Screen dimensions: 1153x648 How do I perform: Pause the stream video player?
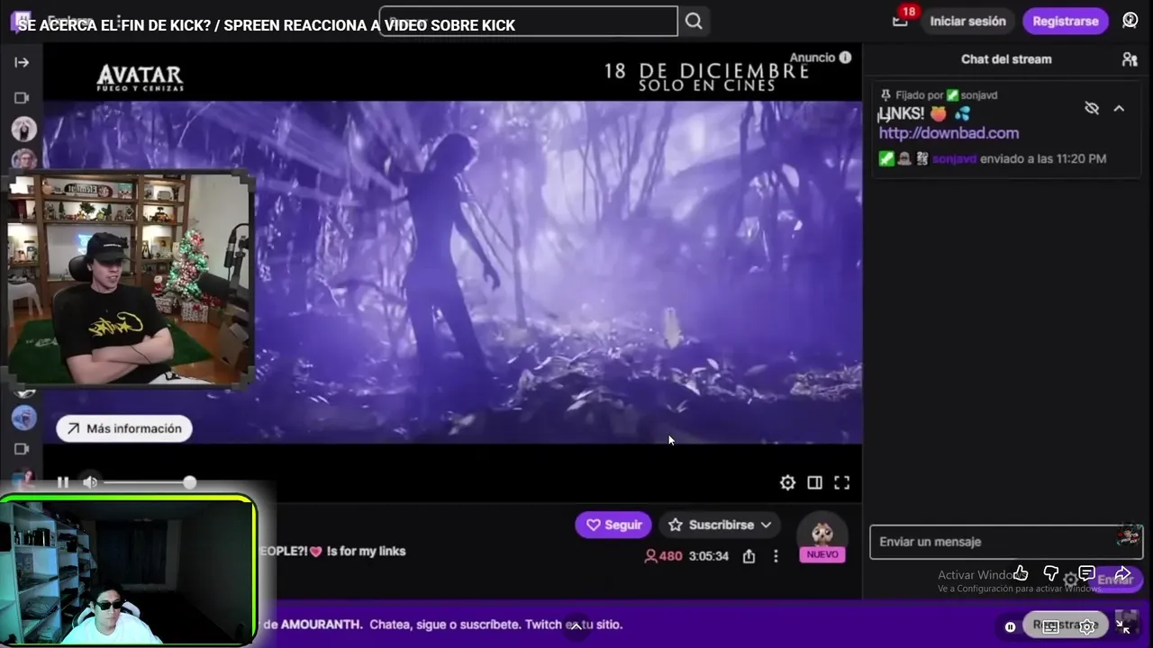pyautogui.click(x=63, y=482)
